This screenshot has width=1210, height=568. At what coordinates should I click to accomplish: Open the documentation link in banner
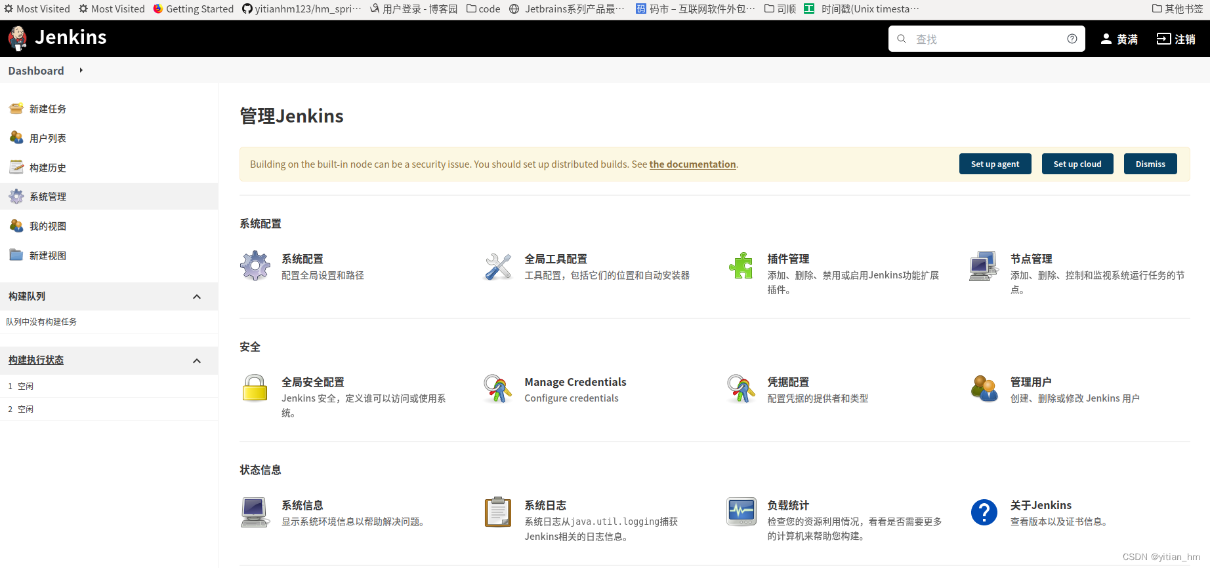(x=692, y=164)
